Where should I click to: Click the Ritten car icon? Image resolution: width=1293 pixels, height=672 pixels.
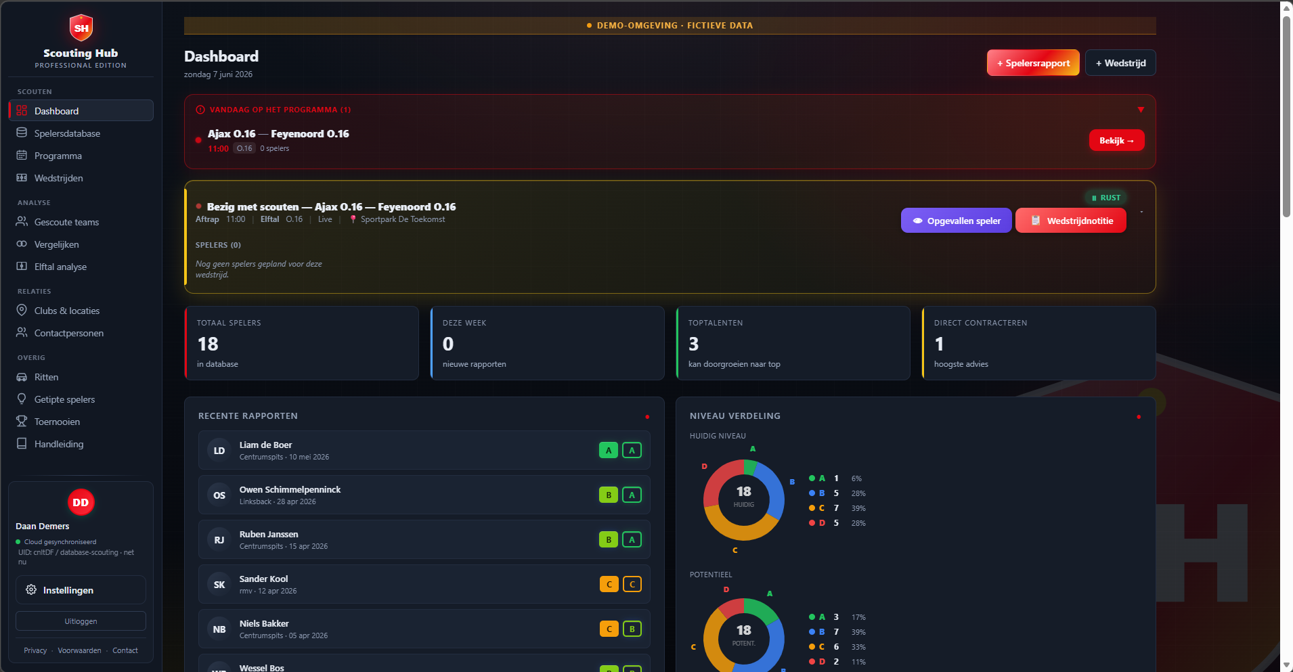[x=22, y=377]
